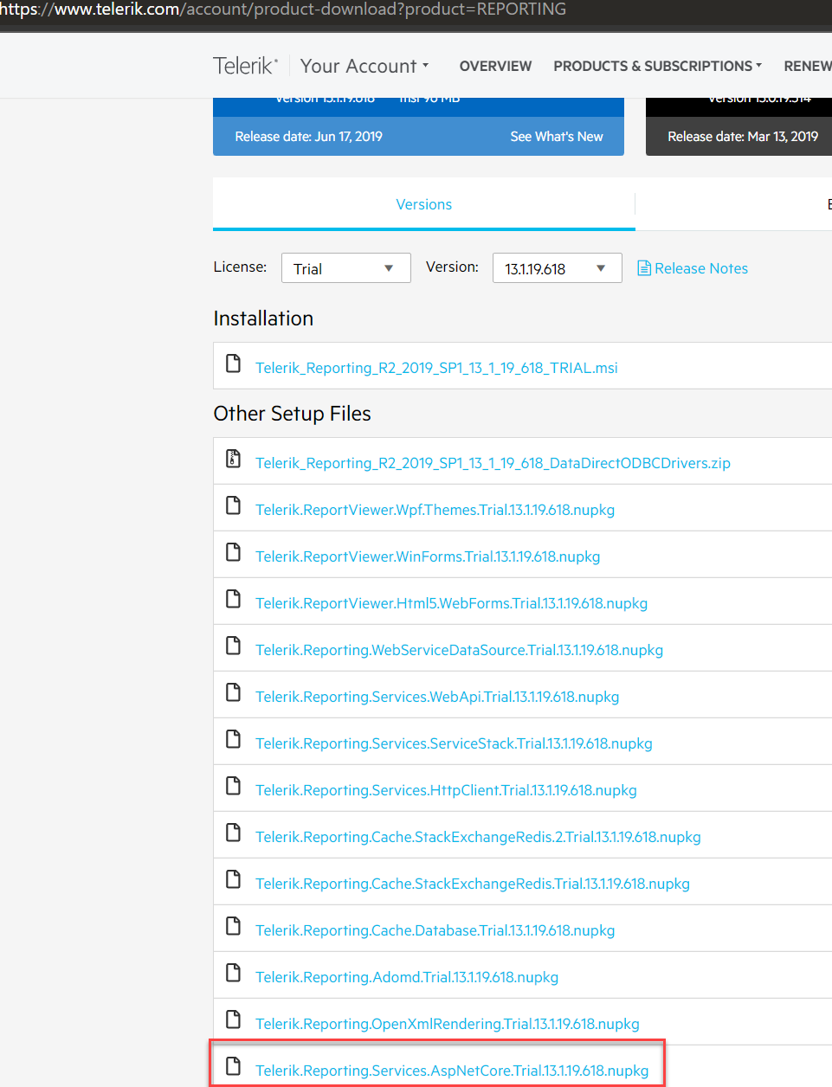Download the Reporting.Adomd nupkg
The width and height of the screenshot is (832, 1087).
tap(407, 977)
